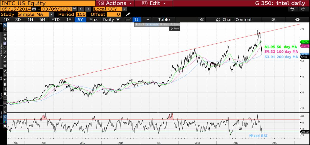This screenshot has width=310, height=145.
Task: Open the Actions menu
Action: click(115, 3)
